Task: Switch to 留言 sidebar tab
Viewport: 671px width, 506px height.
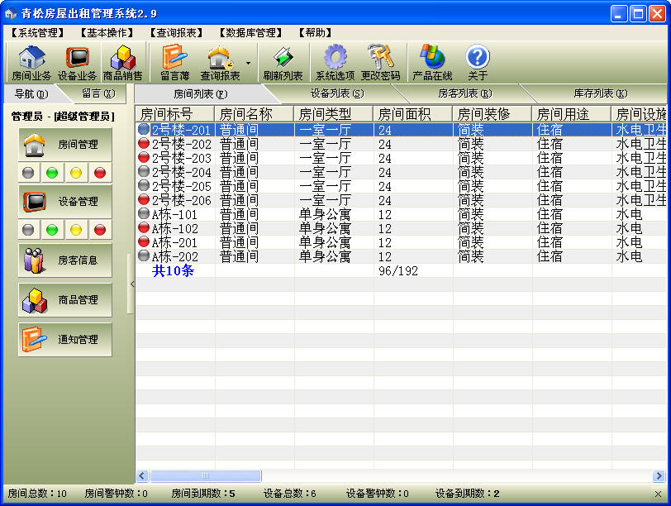Action: 98,93
